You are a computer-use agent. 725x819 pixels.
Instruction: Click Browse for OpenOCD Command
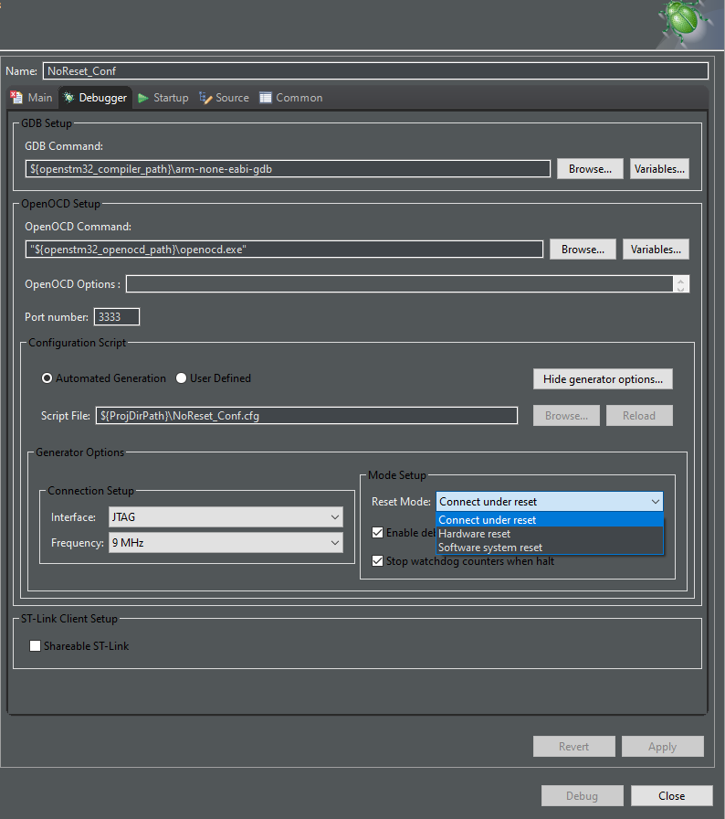coord(583,250)
